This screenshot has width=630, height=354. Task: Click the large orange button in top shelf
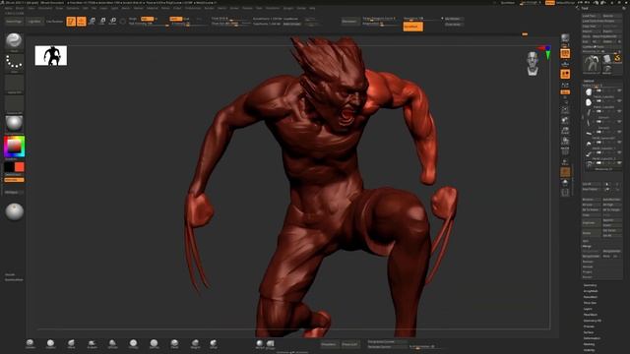[412, 27]
